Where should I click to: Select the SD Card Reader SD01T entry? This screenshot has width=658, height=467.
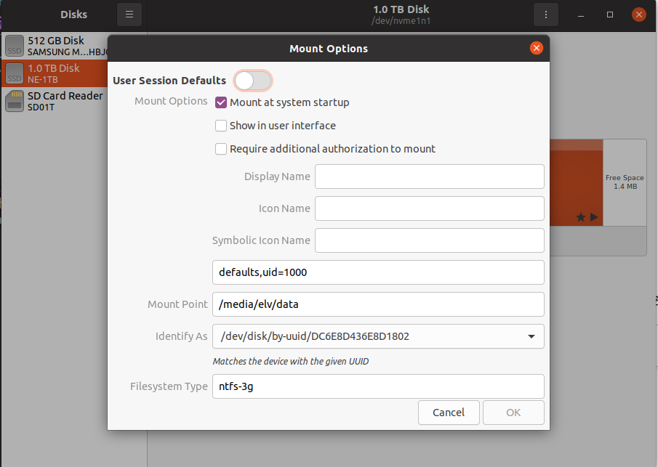55,101
